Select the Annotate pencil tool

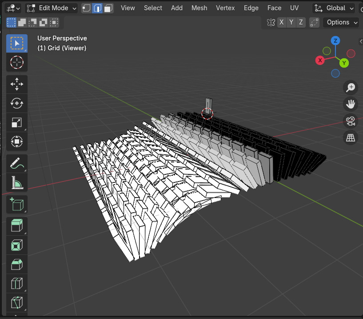pos(17,163)
